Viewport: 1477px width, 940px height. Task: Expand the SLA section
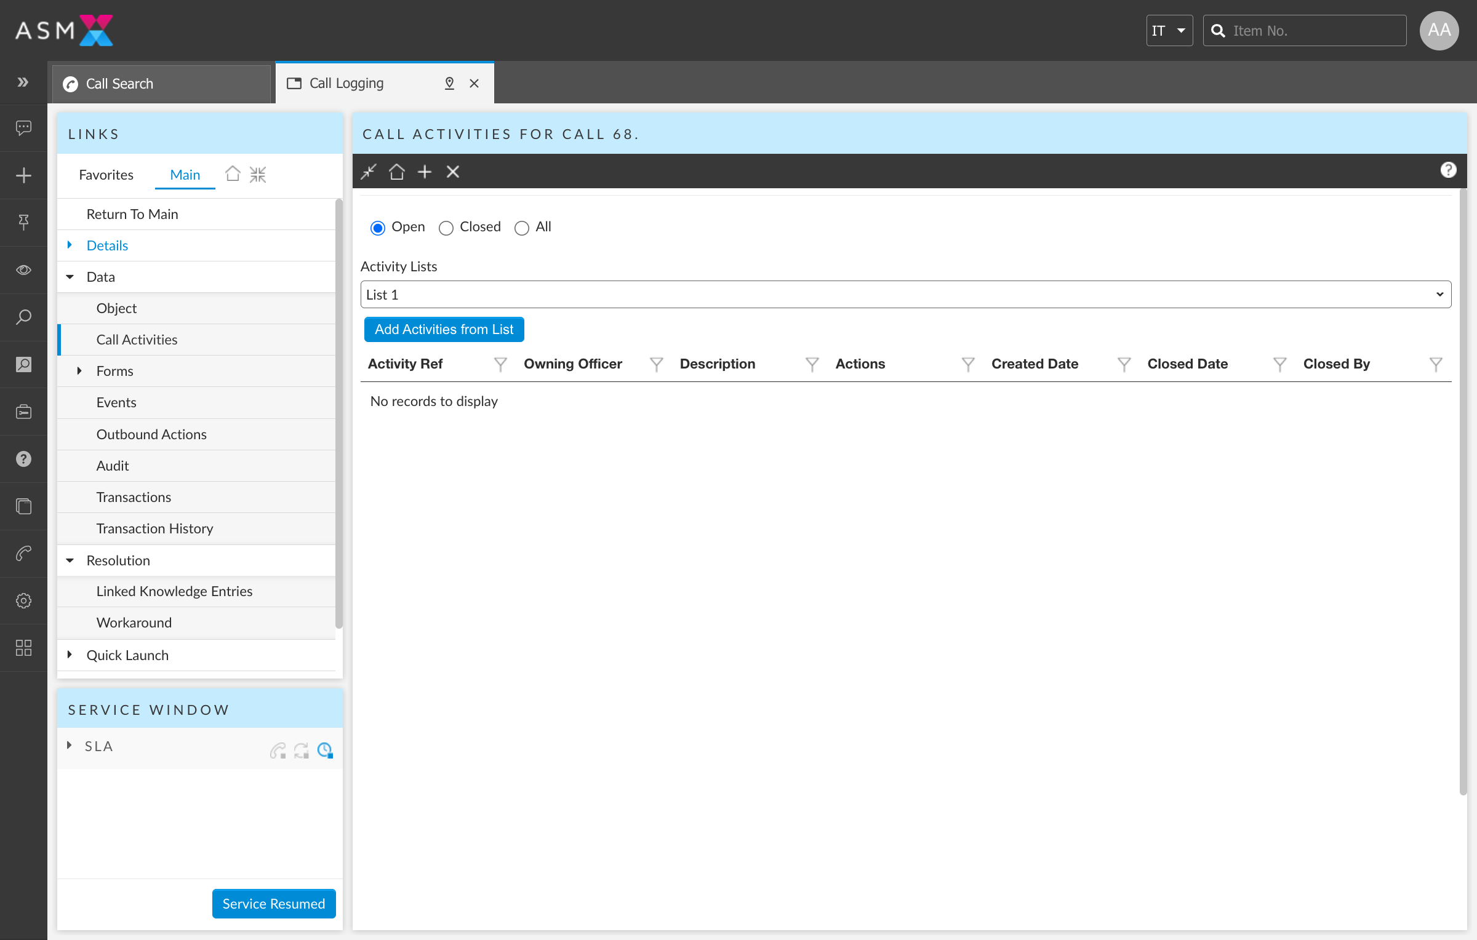(x=70, y=746)
